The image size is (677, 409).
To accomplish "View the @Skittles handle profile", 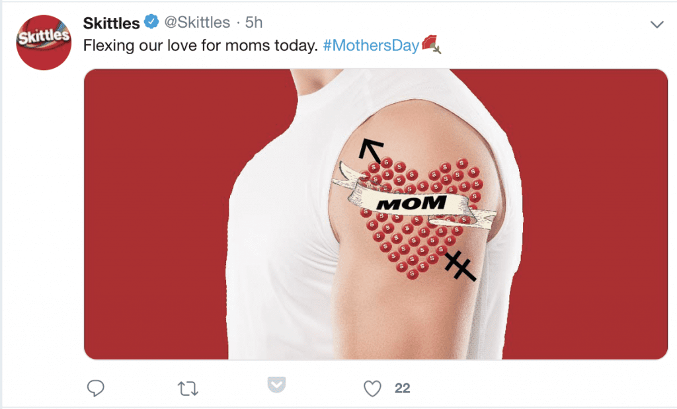I will (x=198, y=22).
